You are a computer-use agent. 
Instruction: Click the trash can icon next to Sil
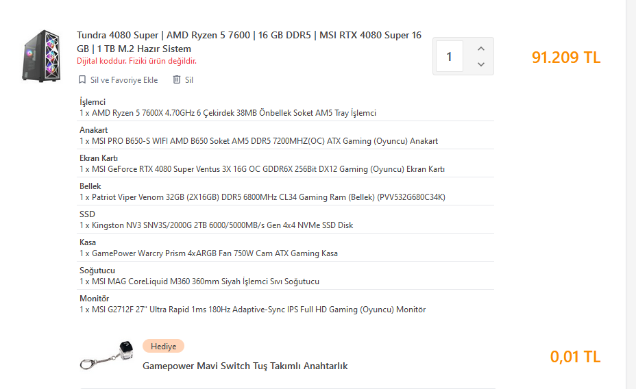click(x=176, y=80)
